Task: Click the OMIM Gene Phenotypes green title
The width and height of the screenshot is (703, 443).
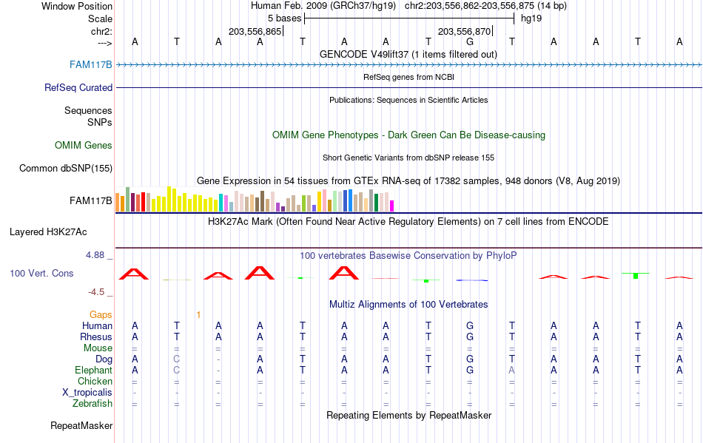Action: pos(408,135)
